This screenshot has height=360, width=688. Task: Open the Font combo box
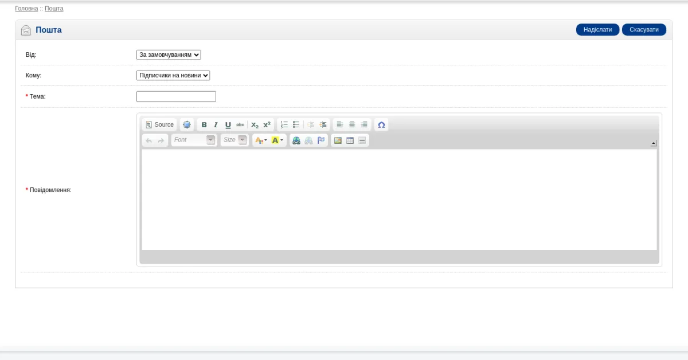pyautogui.click(x=194, y=140)
